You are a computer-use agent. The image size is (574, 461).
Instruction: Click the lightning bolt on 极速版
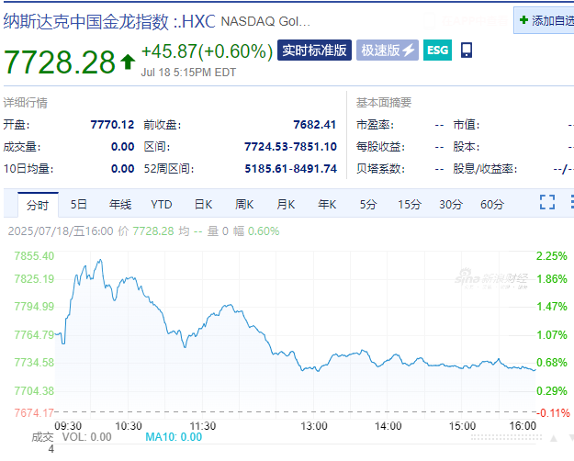[x=409, y=51]
